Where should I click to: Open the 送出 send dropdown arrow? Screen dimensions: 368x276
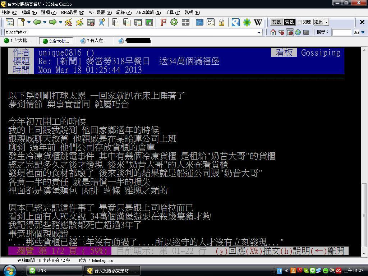[327, 22]
